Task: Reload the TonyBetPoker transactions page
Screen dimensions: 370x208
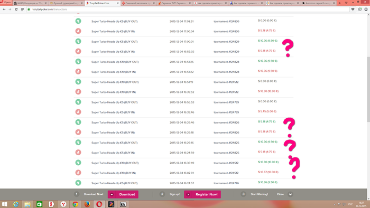Action: point(16,9)
